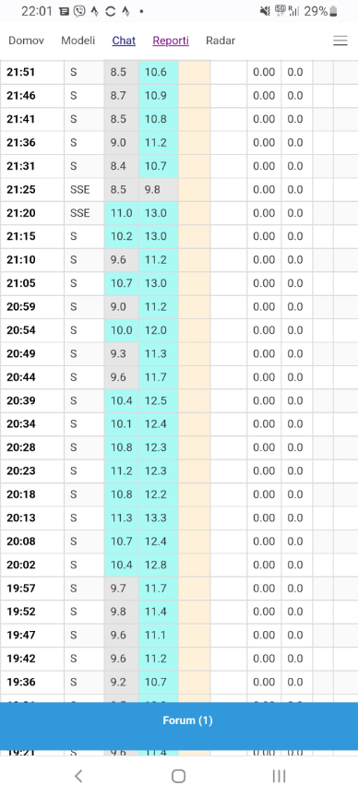The image size is (358, 797).
Task: Open the recent apps button
Action: pyautogui.click(x=279, y=776)
